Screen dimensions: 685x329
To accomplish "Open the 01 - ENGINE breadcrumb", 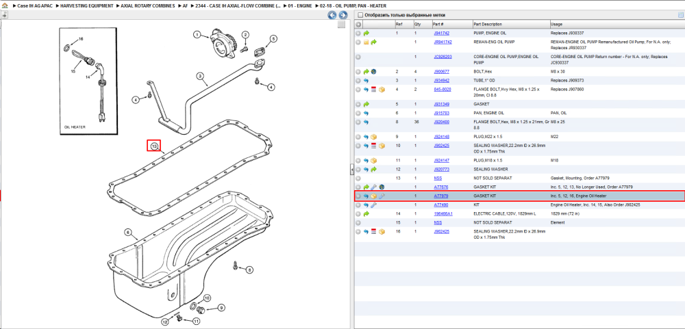I will tap(301, 6).
